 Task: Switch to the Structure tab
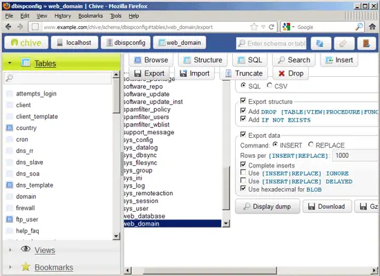pyautogui.click(x=202, y=60)
